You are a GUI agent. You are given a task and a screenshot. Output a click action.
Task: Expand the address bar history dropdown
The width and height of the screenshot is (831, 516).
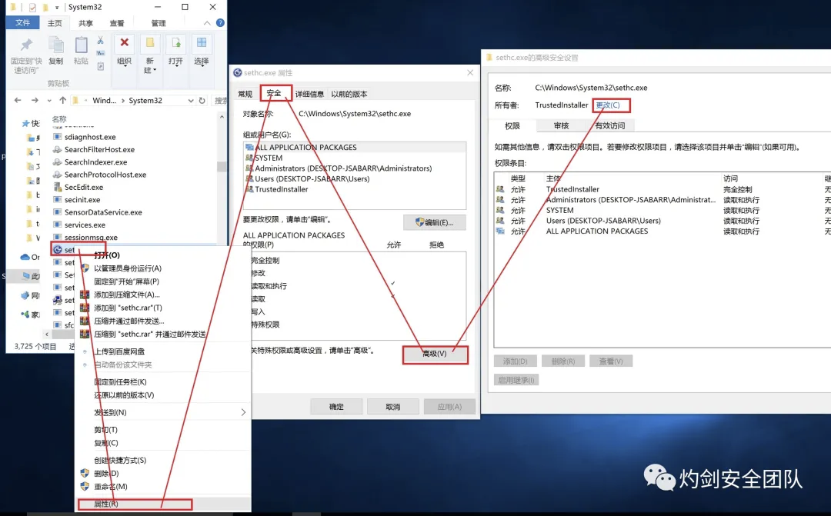[x=191, y=100]
